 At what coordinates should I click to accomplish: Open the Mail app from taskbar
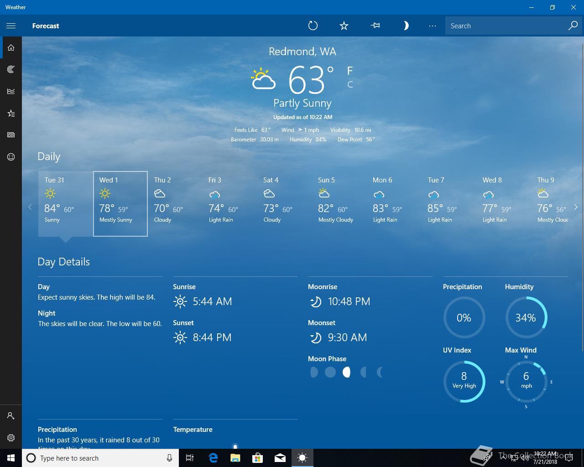pos(280,458)
